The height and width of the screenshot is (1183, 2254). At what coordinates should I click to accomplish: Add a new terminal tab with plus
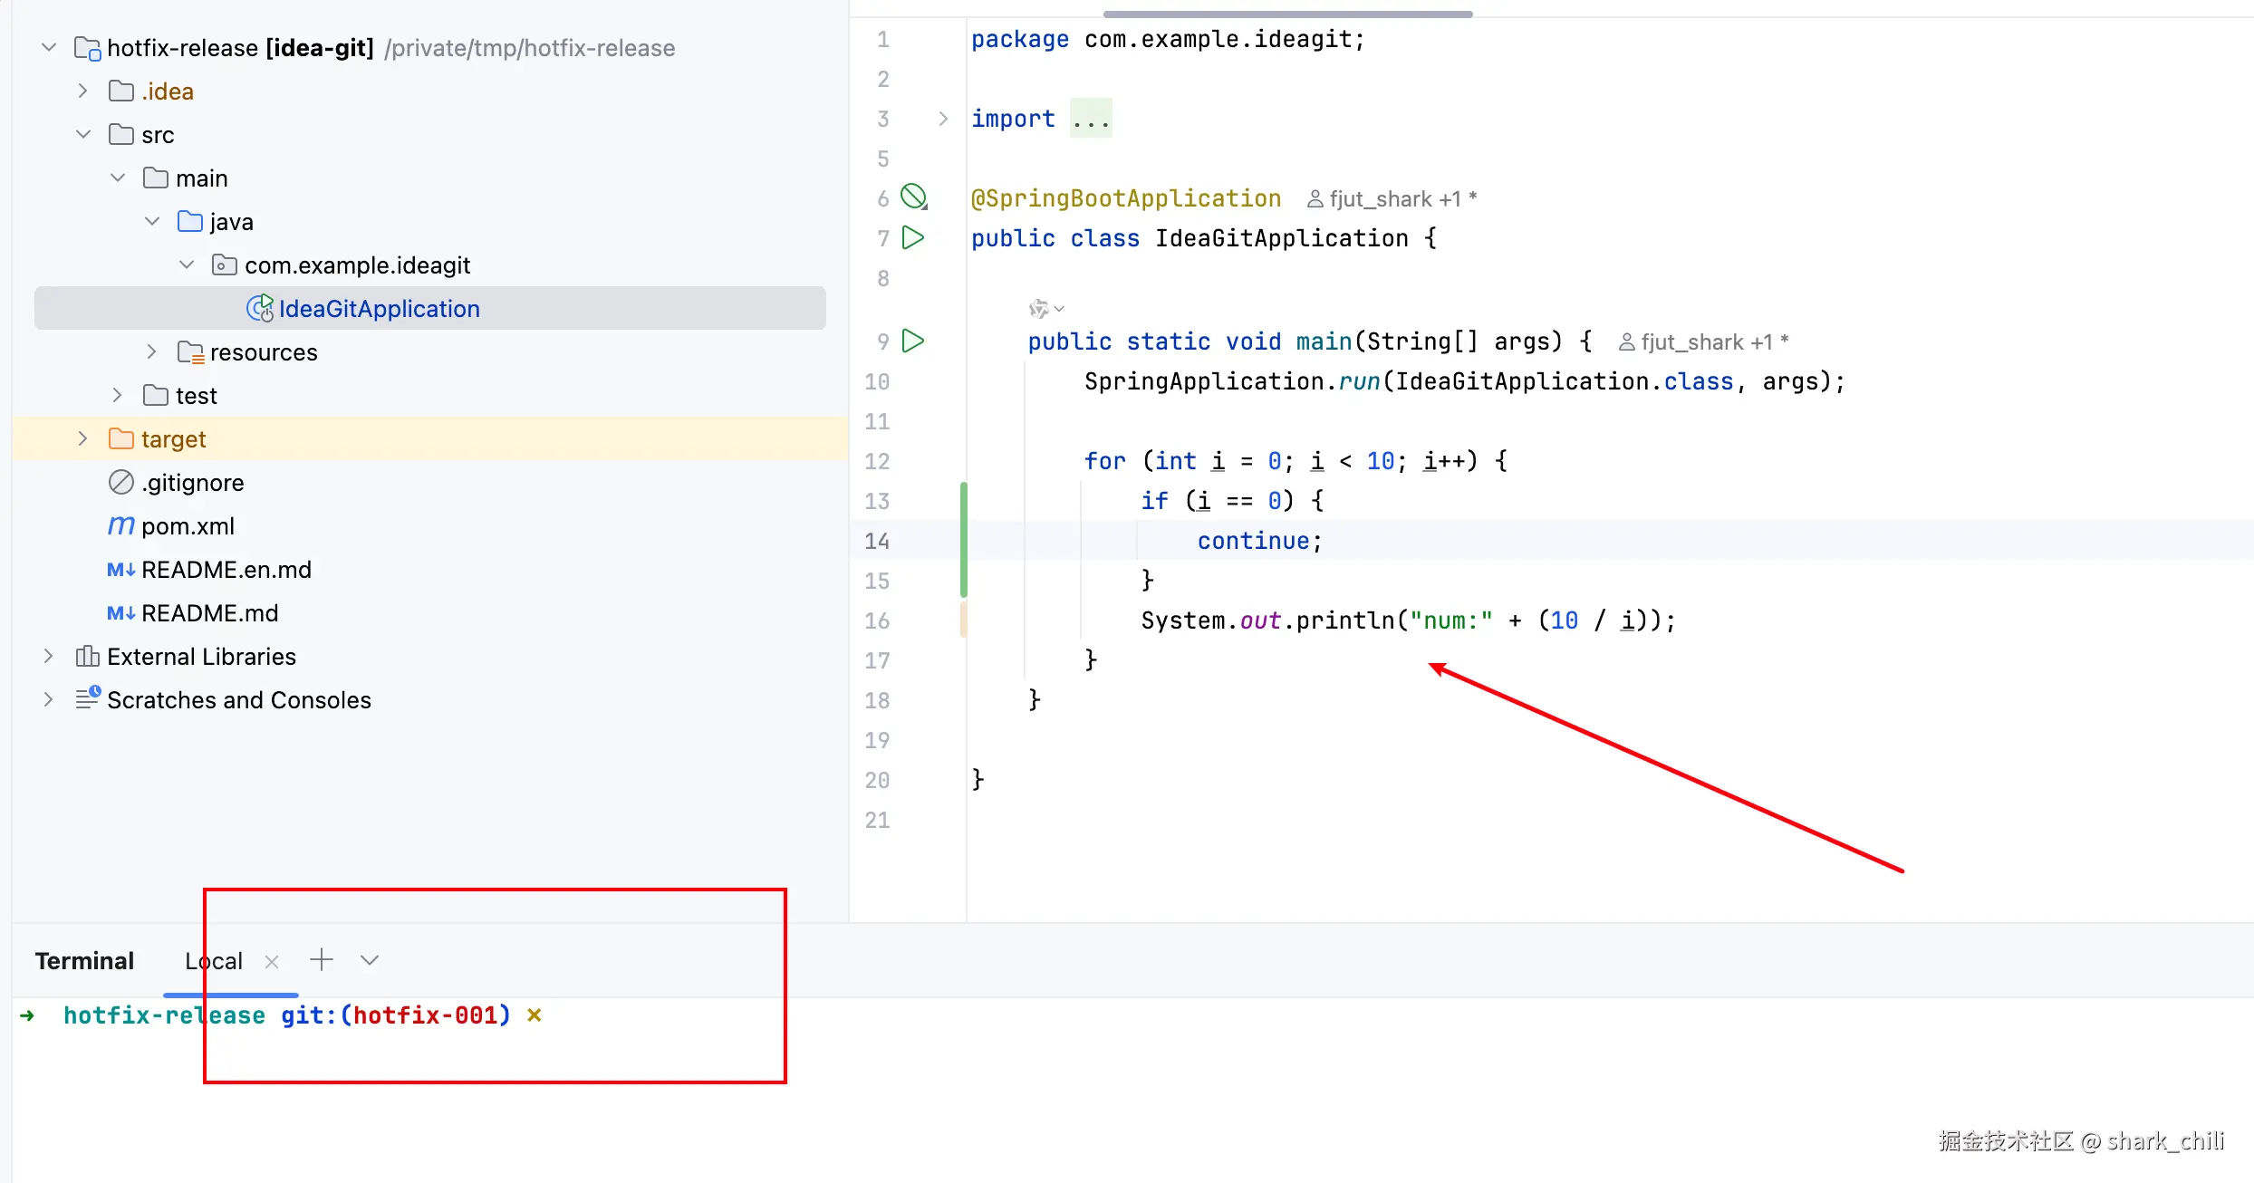click(x=322, y=960)
